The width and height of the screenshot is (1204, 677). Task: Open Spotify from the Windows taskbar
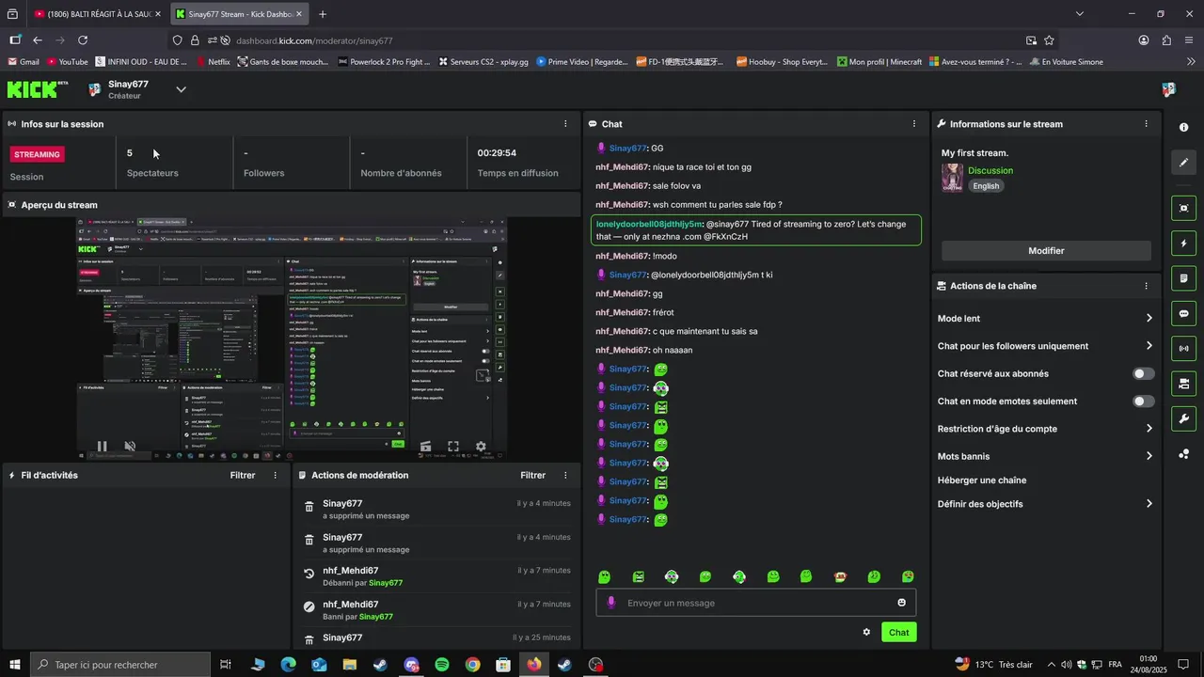[442, 665]
